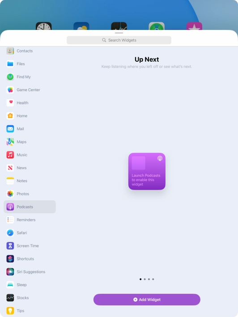Select the Tips list entry

click(x=30, y=311)
